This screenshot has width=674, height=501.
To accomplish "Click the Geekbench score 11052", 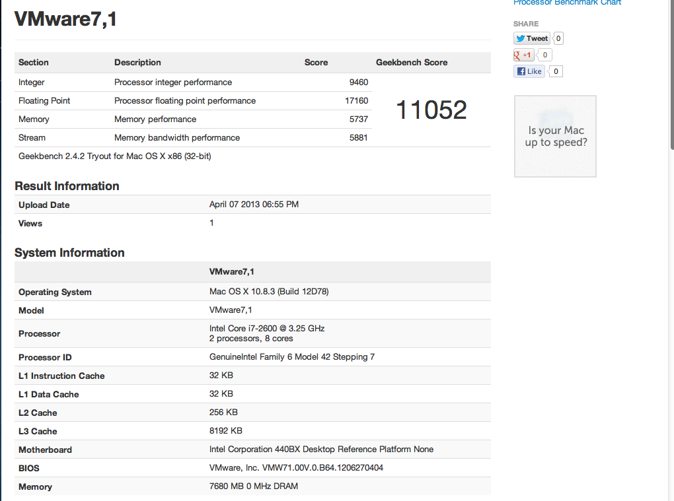I will tap(431, 110).
